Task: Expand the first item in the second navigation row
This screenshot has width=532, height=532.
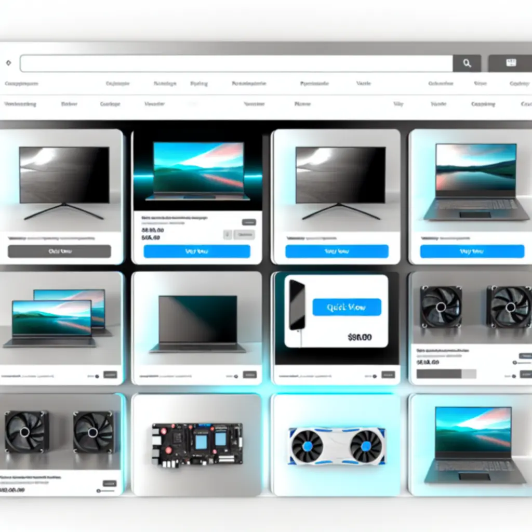Action: [x=20, y=104]
